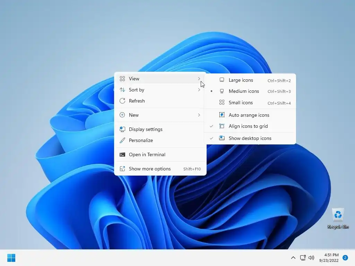Toggle Auto arrange icons
Screen dimensions: 355x266
click(250, 115)
